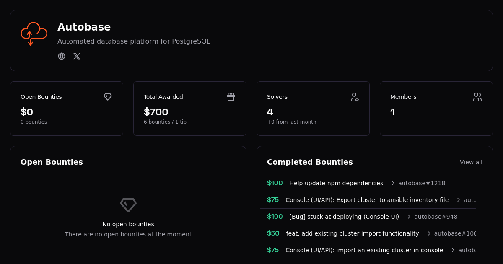Click View all completed bounties

pos(471,162)
